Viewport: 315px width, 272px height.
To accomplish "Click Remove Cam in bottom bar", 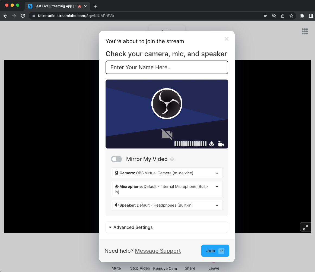I will pos(165,268).
